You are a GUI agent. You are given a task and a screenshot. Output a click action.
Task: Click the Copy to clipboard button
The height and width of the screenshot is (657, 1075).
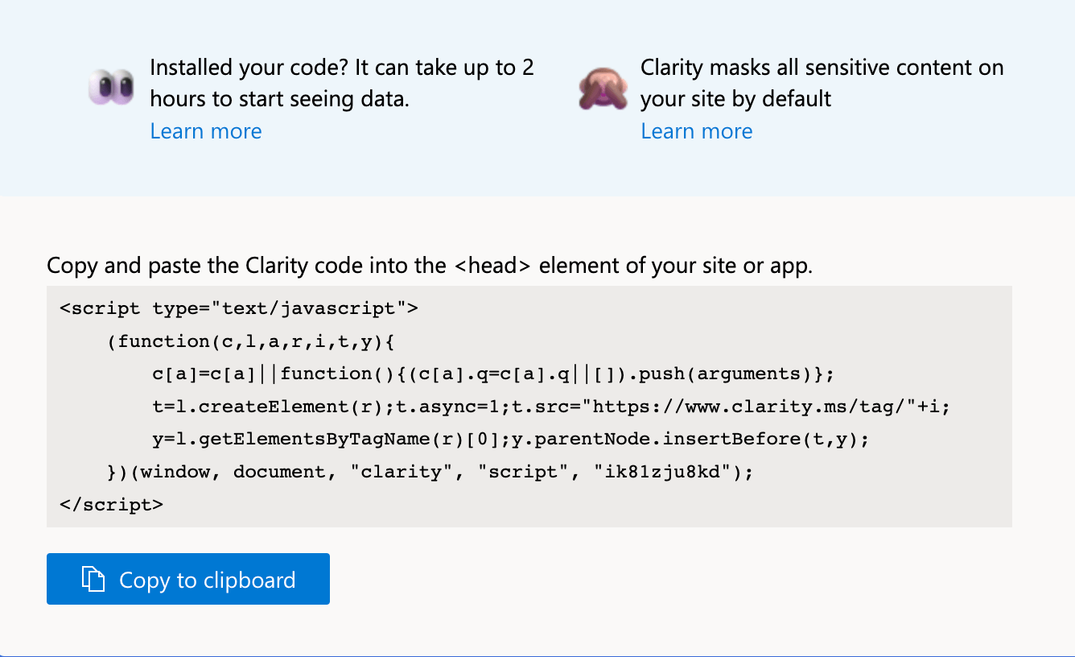(188, 578)
